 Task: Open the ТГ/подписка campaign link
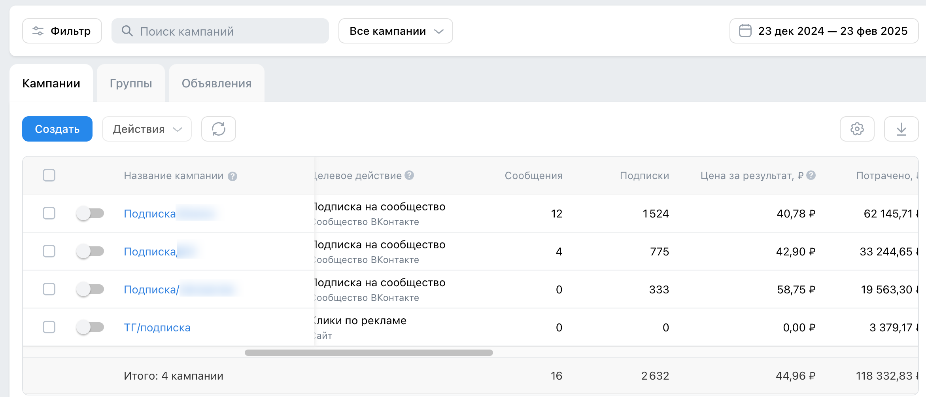157,327
